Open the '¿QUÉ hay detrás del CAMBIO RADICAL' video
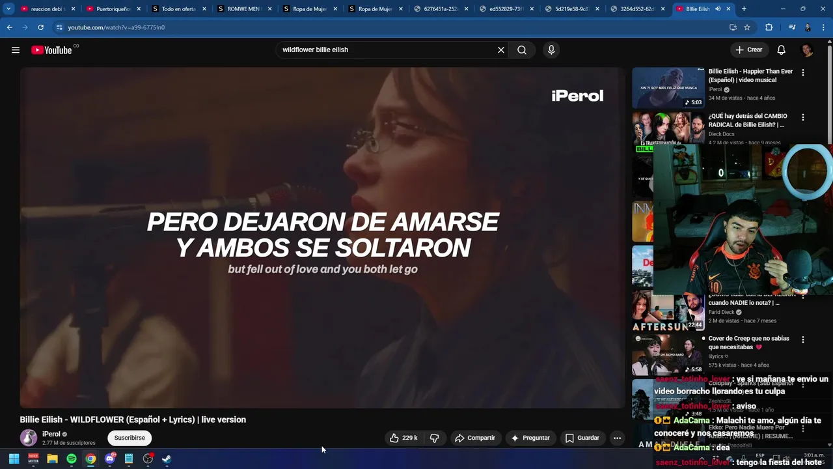Image resolution: width=833 pixels, height=469 pixels. pyautogui.click(x=748, y=121)
